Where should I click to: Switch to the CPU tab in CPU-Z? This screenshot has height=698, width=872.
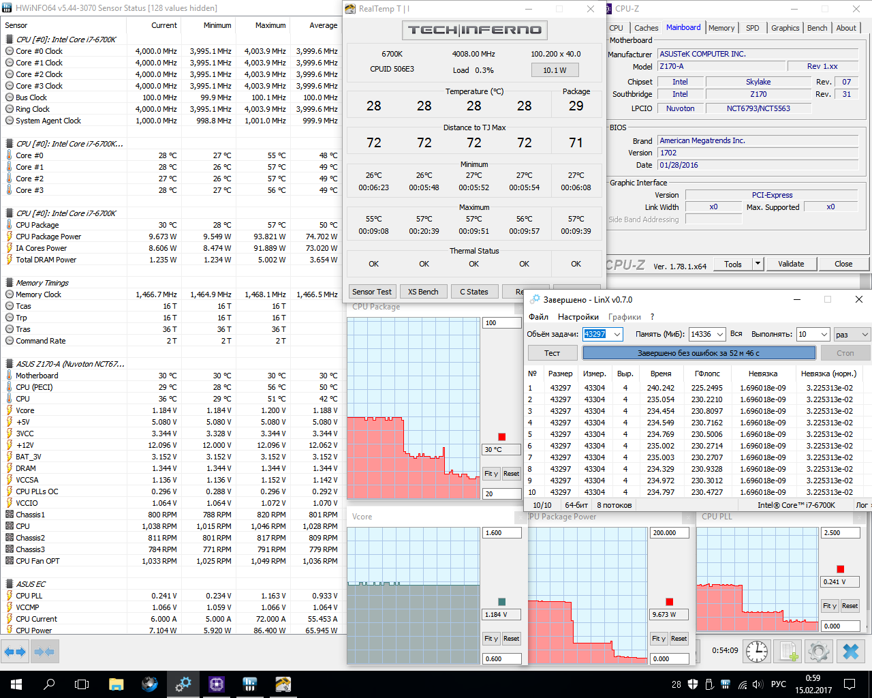617,28
